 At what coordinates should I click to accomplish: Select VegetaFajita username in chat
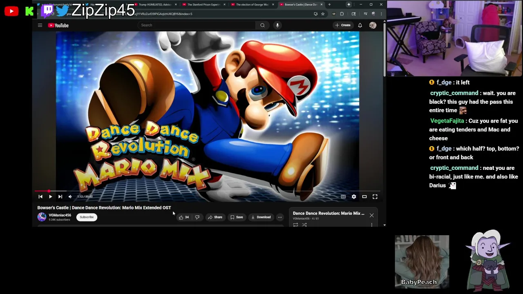(x=447, y=121)
